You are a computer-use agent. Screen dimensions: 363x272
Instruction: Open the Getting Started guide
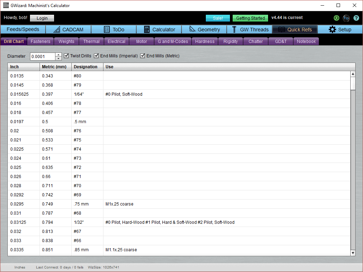pos(250,18)
